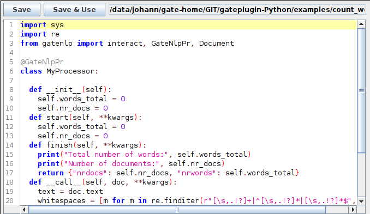This screenshot has height=214, width=370.
Task: Click the horizontal scrollbar thumb
Action: [177, 209]
